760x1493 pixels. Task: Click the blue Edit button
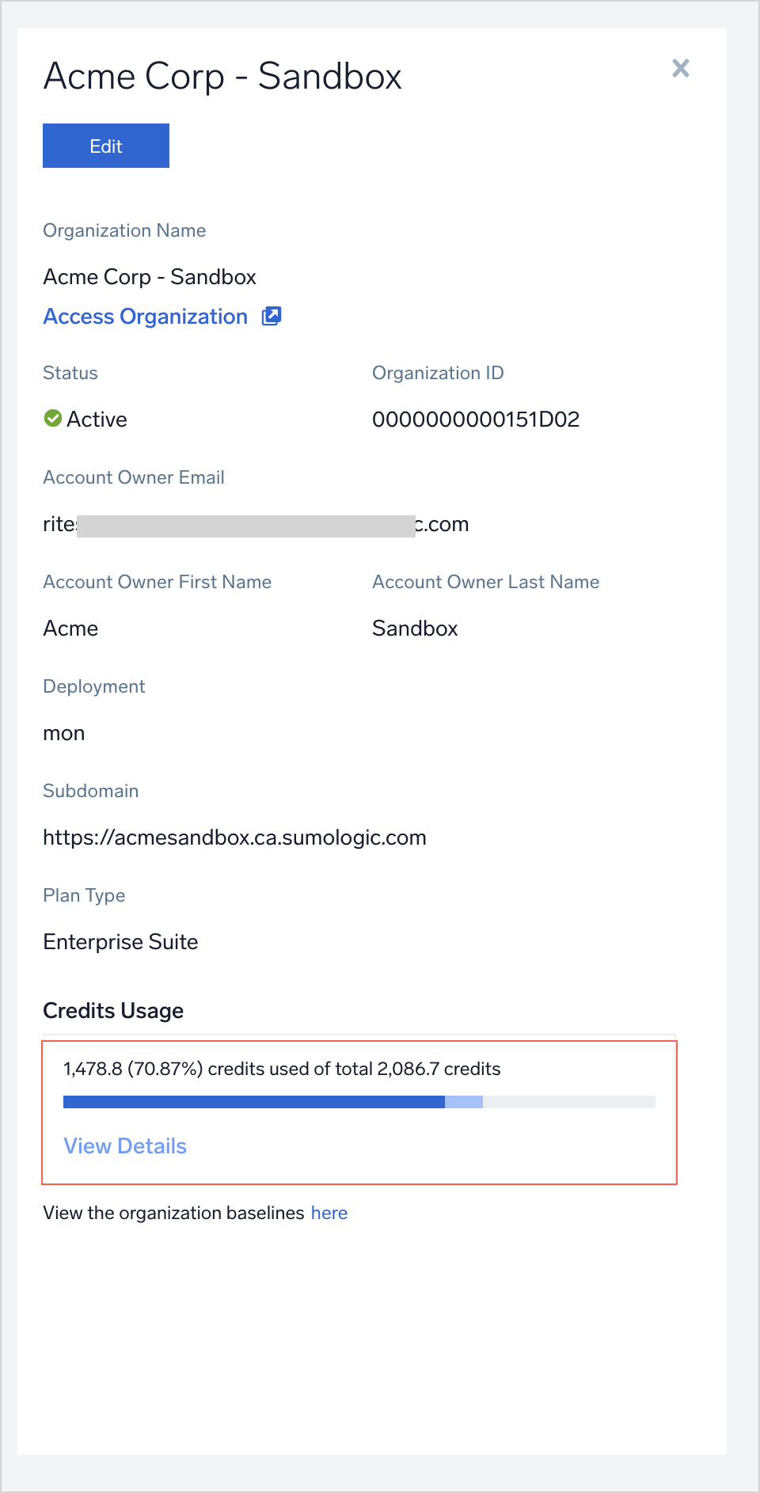point(106,146)
